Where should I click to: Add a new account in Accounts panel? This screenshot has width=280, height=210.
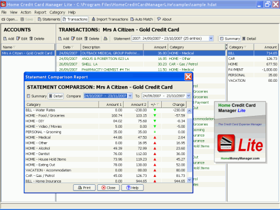[8, 39]
